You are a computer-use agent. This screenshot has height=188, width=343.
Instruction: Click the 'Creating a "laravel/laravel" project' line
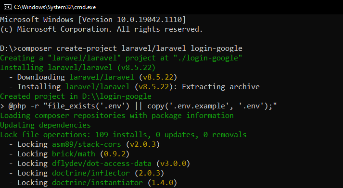[121, 58]
